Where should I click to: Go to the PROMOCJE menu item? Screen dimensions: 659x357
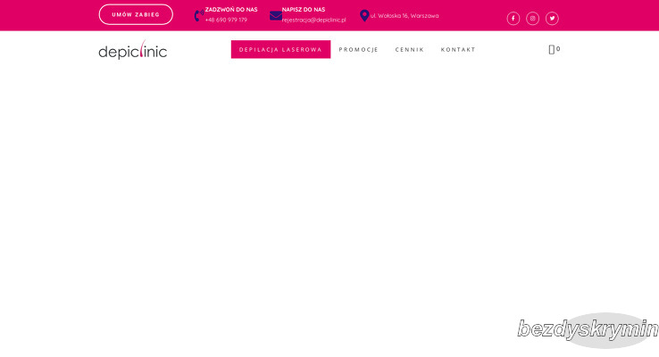tap(358, 50)
